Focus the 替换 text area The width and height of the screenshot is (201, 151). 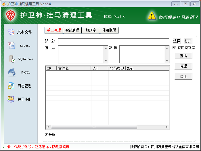[142, 54]
